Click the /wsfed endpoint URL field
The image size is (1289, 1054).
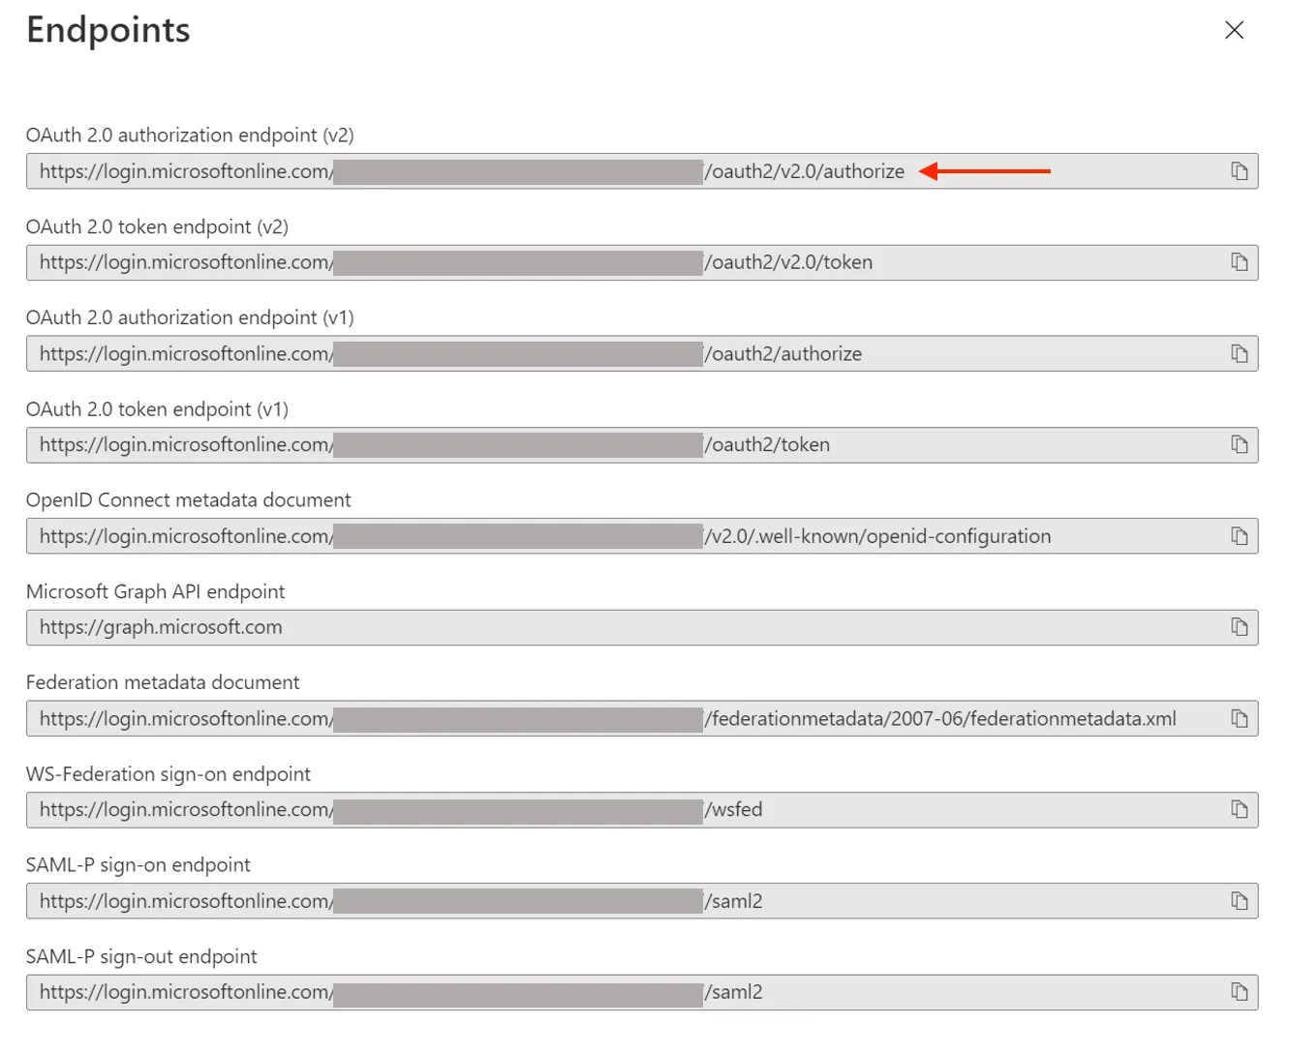642,809
